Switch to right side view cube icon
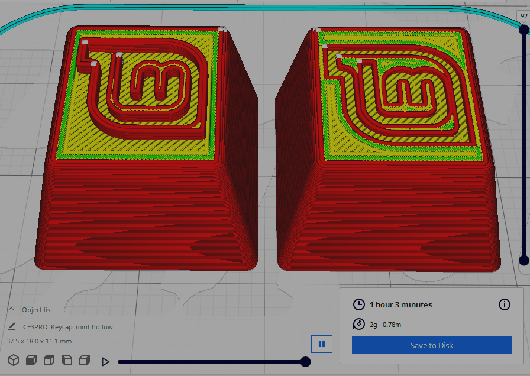 click(x=85, y=360)
